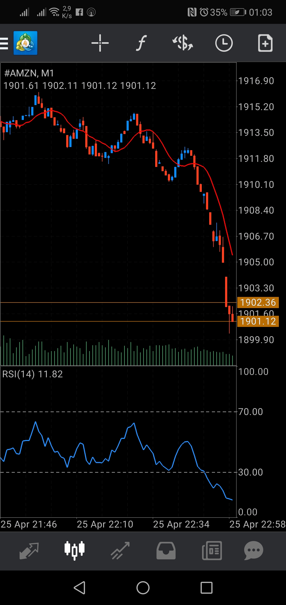The image size is (286, 605).
Task: Open the timeframe clock selector
Action: 224,43
